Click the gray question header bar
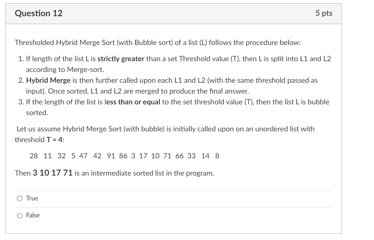The height and width of the screenshot is (240, 374). click(174, 13)
